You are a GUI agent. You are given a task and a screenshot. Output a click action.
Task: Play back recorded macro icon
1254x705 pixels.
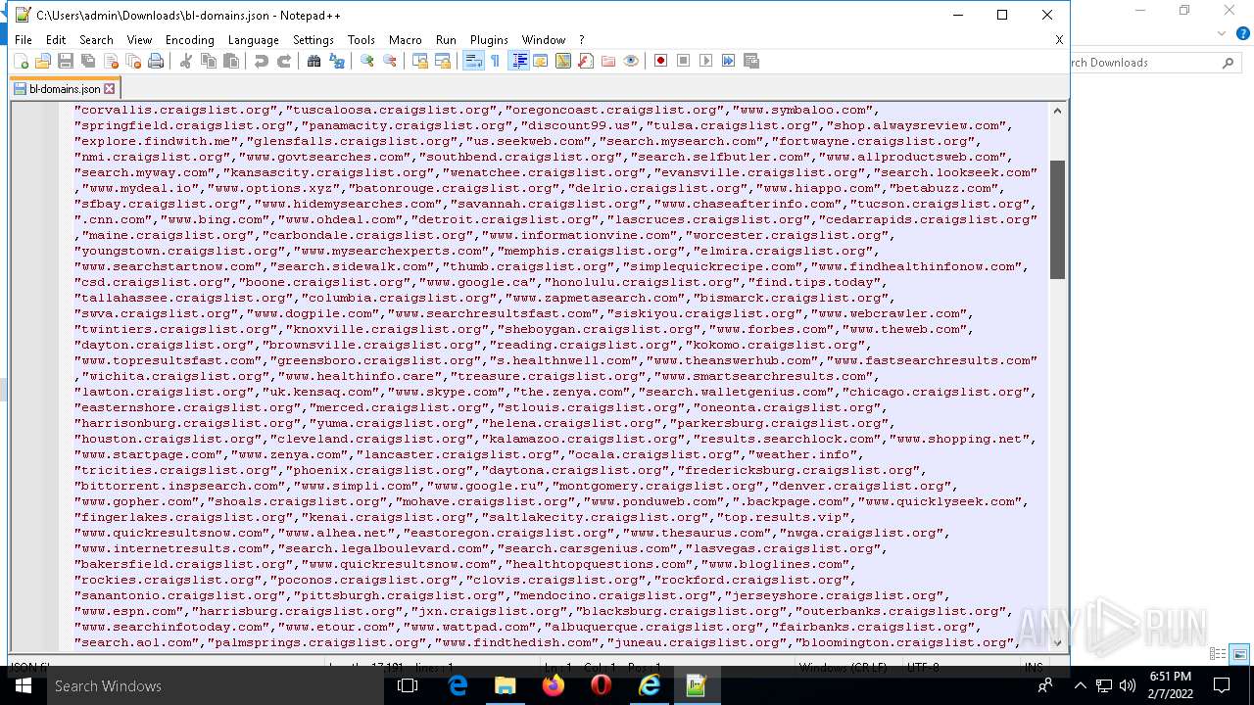706,61
